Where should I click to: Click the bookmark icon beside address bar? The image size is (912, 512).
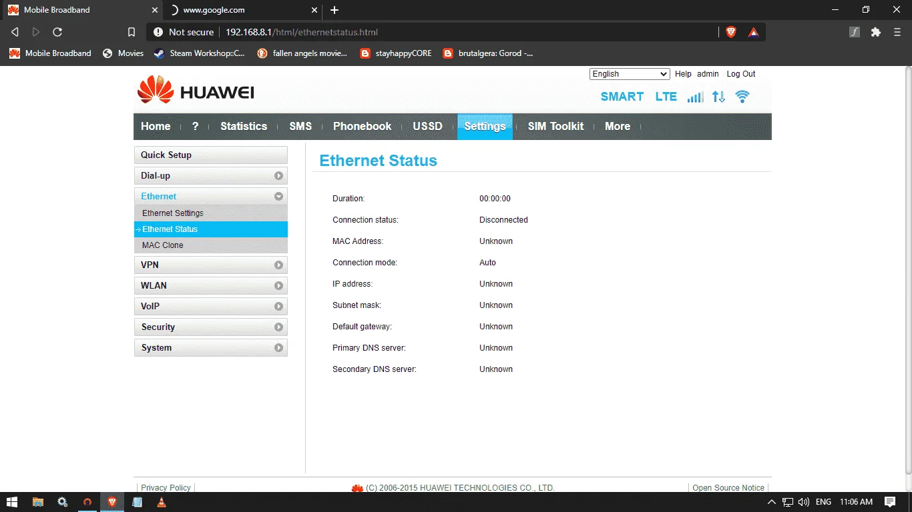[132, 32]
